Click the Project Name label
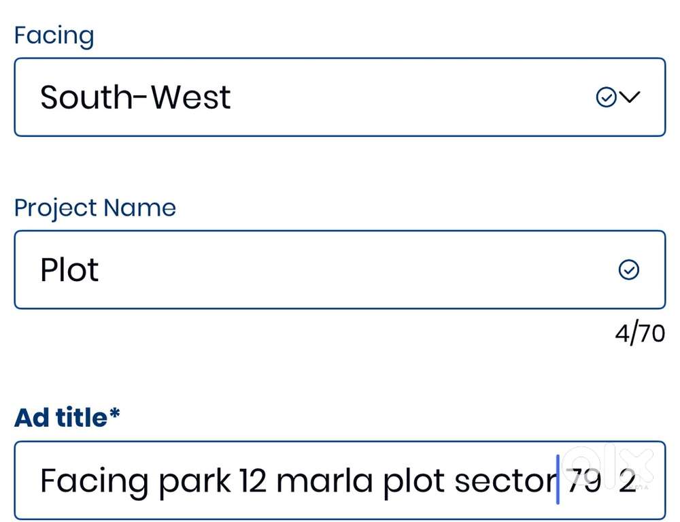 95,208
